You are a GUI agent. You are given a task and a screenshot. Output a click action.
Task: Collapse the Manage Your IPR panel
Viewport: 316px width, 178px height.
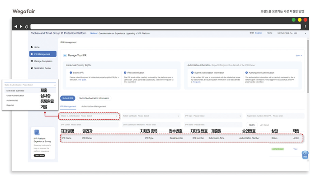pos(299,56)
